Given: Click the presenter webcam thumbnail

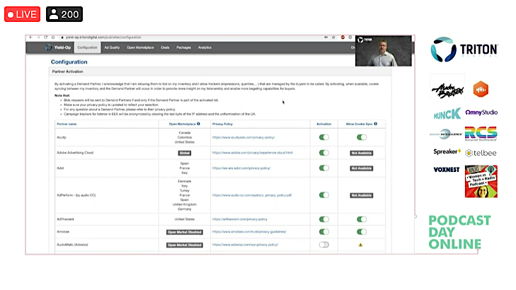Looking at the screenshot, I should (384, 51).
